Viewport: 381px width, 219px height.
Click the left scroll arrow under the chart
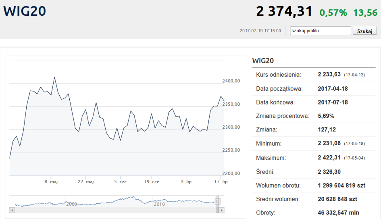click(x=12, y=210)
